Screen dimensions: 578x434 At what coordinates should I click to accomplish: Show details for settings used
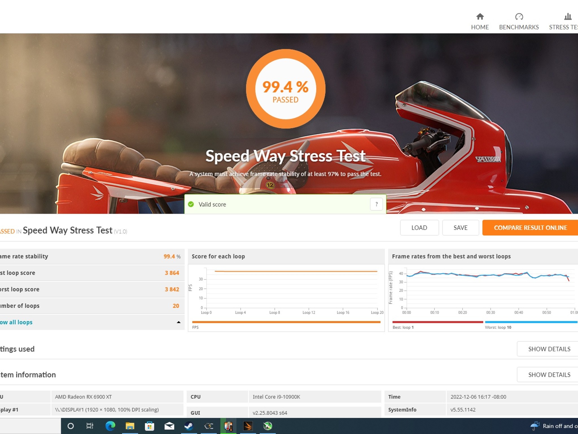(x=549, y=349)
